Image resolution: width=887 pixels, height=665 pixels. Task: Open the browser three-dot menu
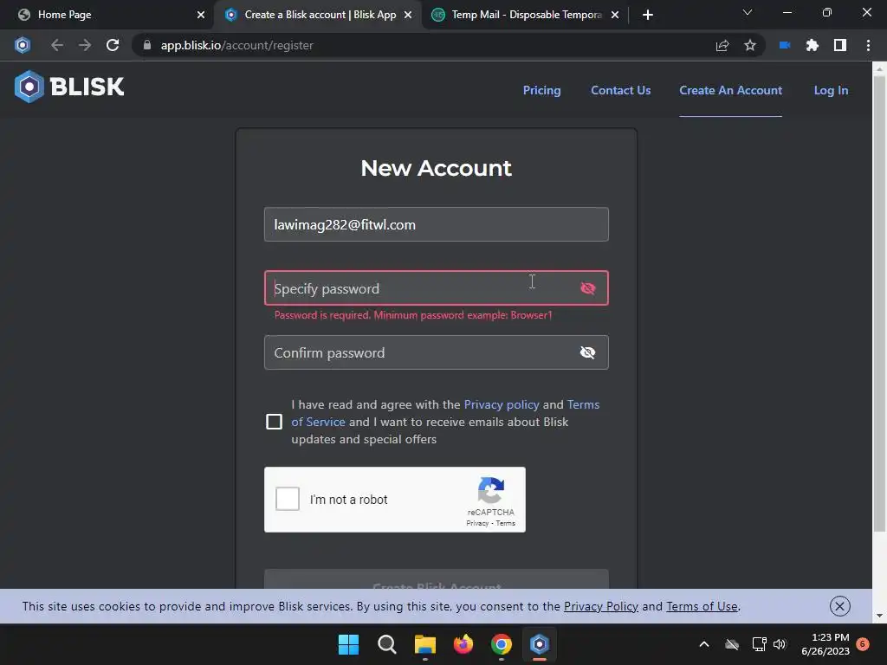point(868,45)
